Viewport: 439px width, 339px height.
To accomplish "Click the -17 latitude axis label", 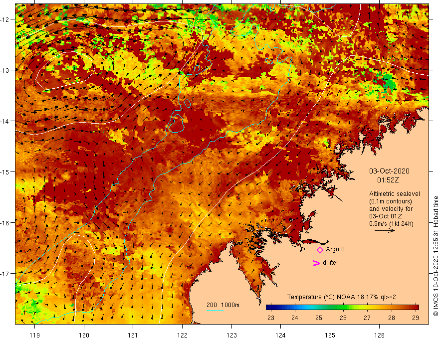I will (5, 274).
